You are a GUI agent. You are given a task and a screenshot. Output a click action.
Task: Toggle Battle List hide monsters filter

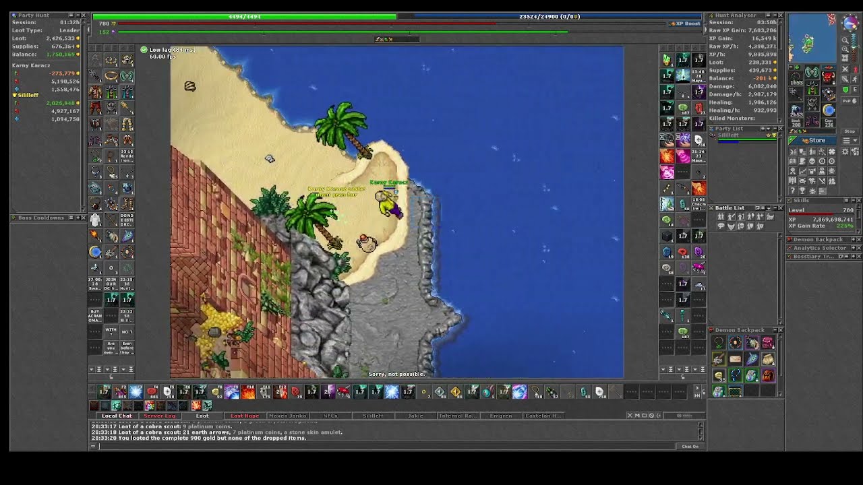730,226
